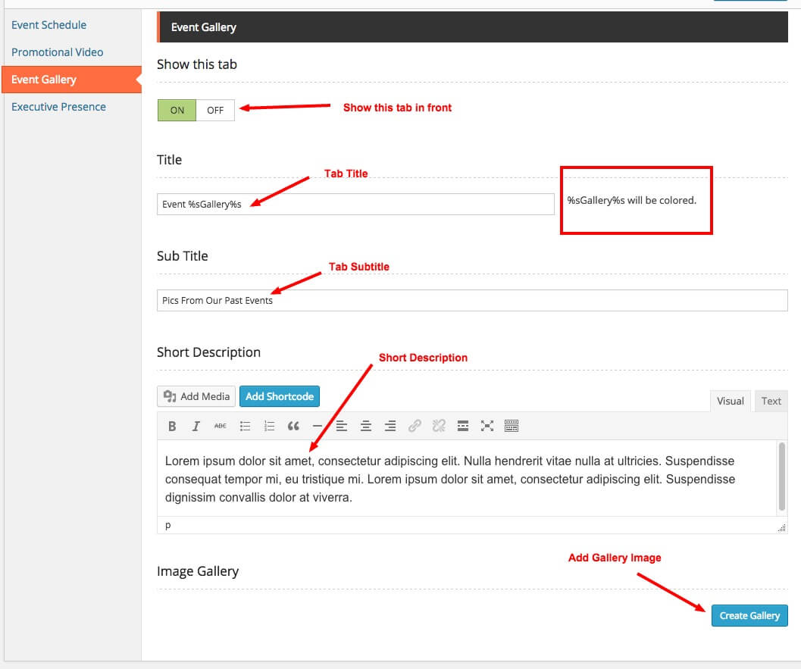Insert a numbered list
This screenshot has width=801, height=669.
[269, 427]
